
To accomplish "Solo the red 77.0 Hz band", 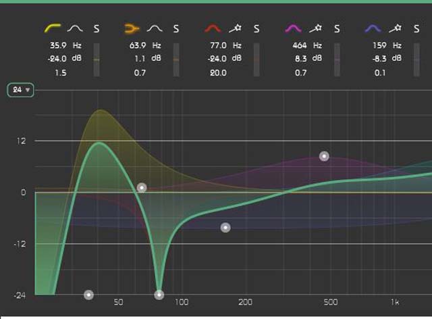I will click(x=256, y=28).
